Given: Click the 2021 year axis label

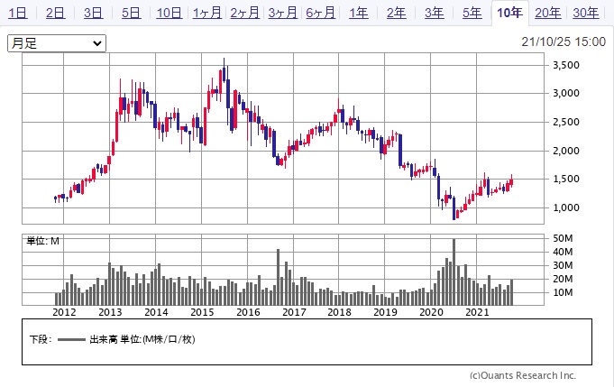Looking at the screenshot, I should pos(477,312).
